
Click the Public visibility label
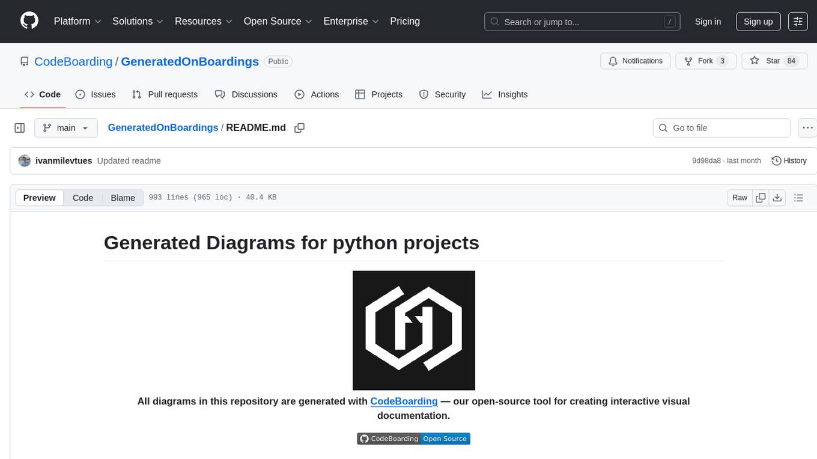278,61
